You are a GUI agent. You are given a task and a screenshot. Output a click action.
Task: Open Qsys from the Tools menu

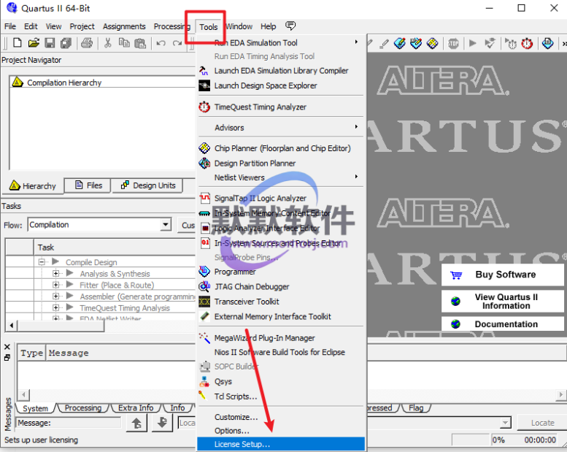coord(281,381)
